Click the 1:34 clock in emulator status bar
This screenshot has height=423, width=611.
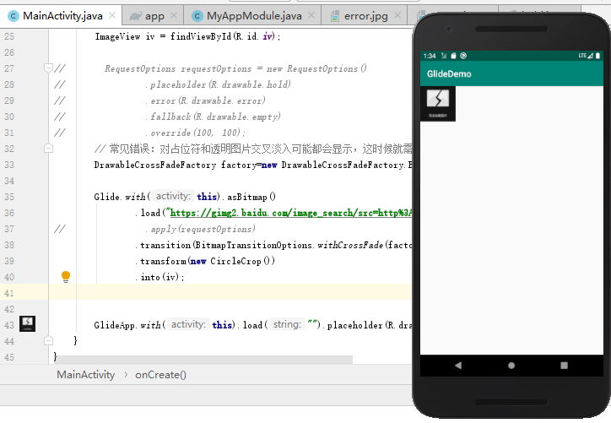(x=430, y=56)
